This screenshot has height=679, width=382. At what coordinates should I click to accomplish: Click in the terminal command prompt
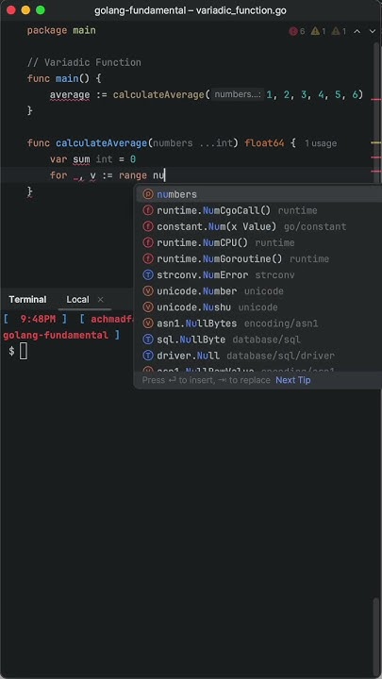click(x=24, y=352)
